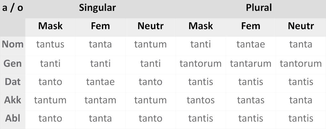This screenshot has height=129, width=326.
Task: Select the 'Abl' row label
Action: click(13, 119)
